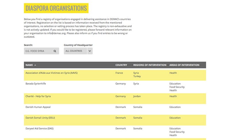Open the Danish Human Appeal entry

coord(38,107)
